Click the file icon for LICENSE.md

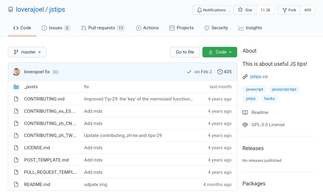(x=16, y=148)
